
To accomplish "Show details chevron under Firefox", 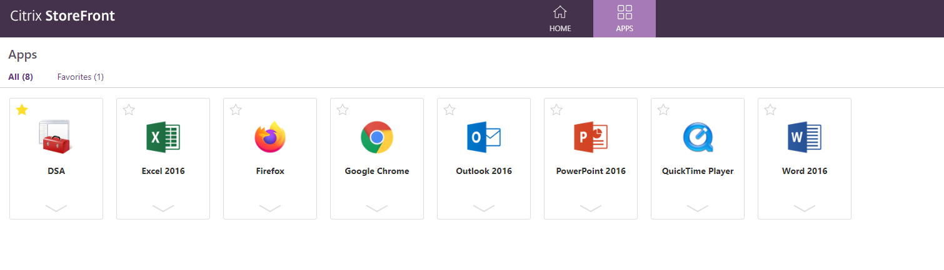I will tap(270, 208).
